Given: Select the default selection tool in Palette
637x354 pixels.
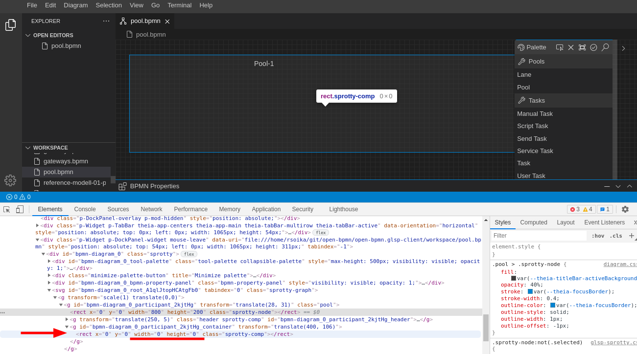Looking at the screenshot, I should pyautogui.click(x=560, y=47).
